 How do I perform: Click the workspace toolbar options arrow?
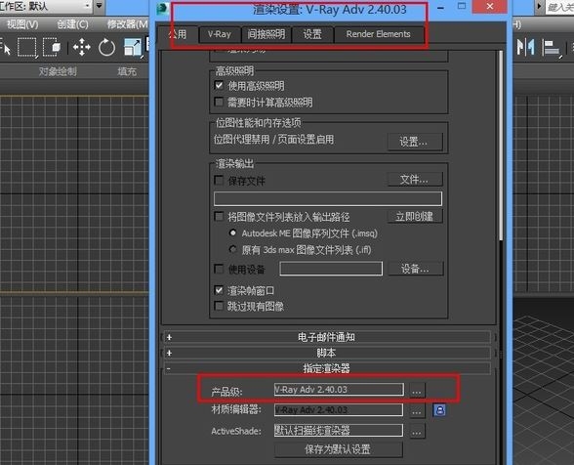point(99,6)
